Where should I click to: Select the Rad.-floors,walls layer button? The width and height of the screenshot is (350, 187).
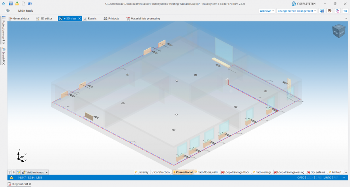coord(206,172)
